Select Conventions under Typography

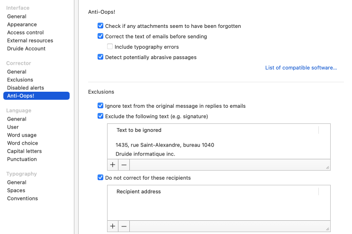pyautogui.click(x=22, y=199)
